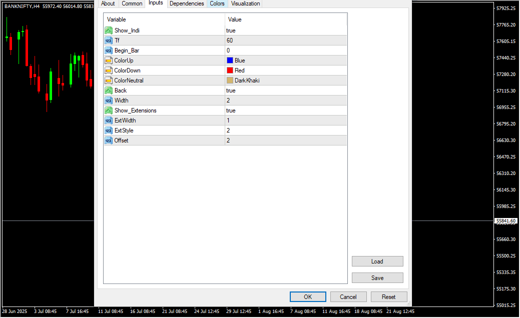Toggle the Show_Extensions true value
The image size is (520, 318).
click(x=285, y=110)
